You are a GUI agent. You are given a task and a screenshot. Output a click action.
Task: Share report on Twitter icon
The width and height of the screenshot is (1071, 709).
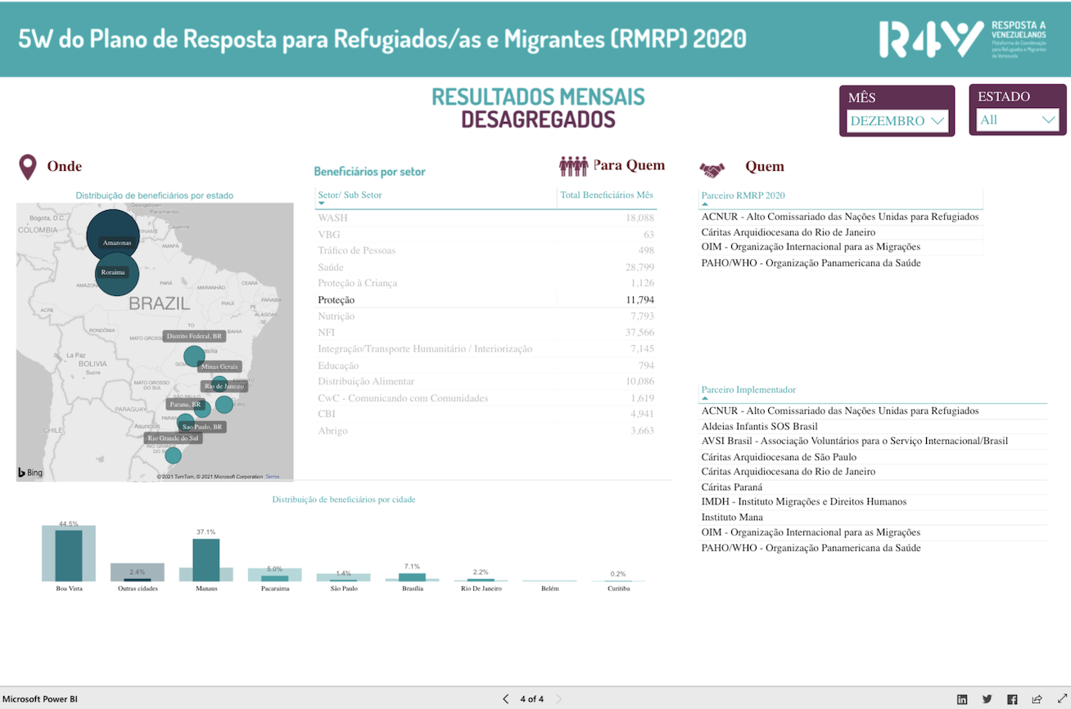tap(987, 699)
